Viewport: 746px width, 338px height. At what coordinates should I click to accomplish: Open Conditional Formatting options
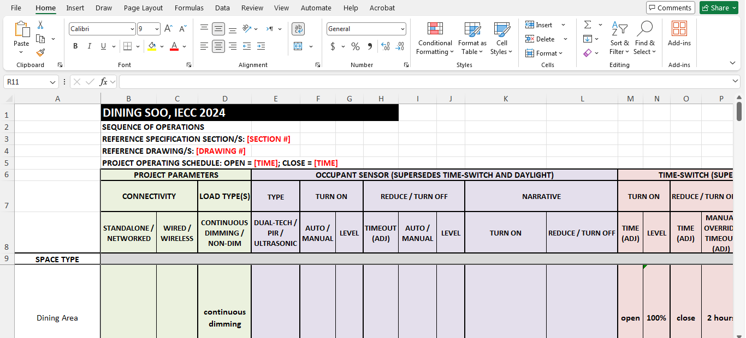pyautogui.click(x=435, y=38)
